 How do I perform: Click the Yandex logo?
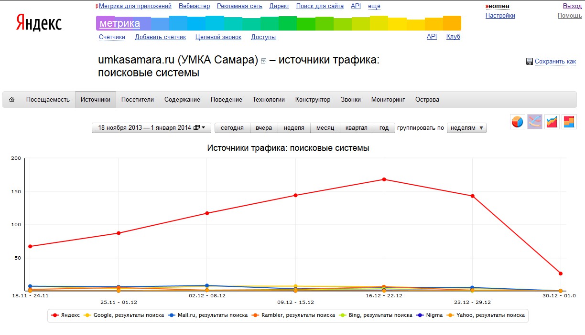pos(39,22)
